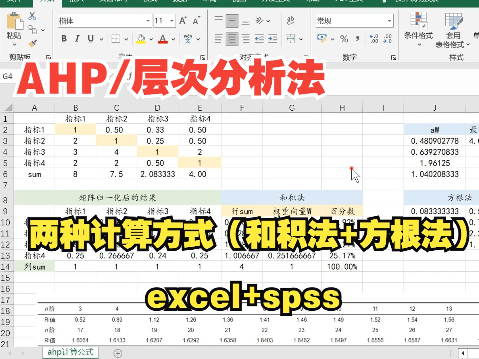Toggle bold formatting
479x359 pixels.
[64, 39]
